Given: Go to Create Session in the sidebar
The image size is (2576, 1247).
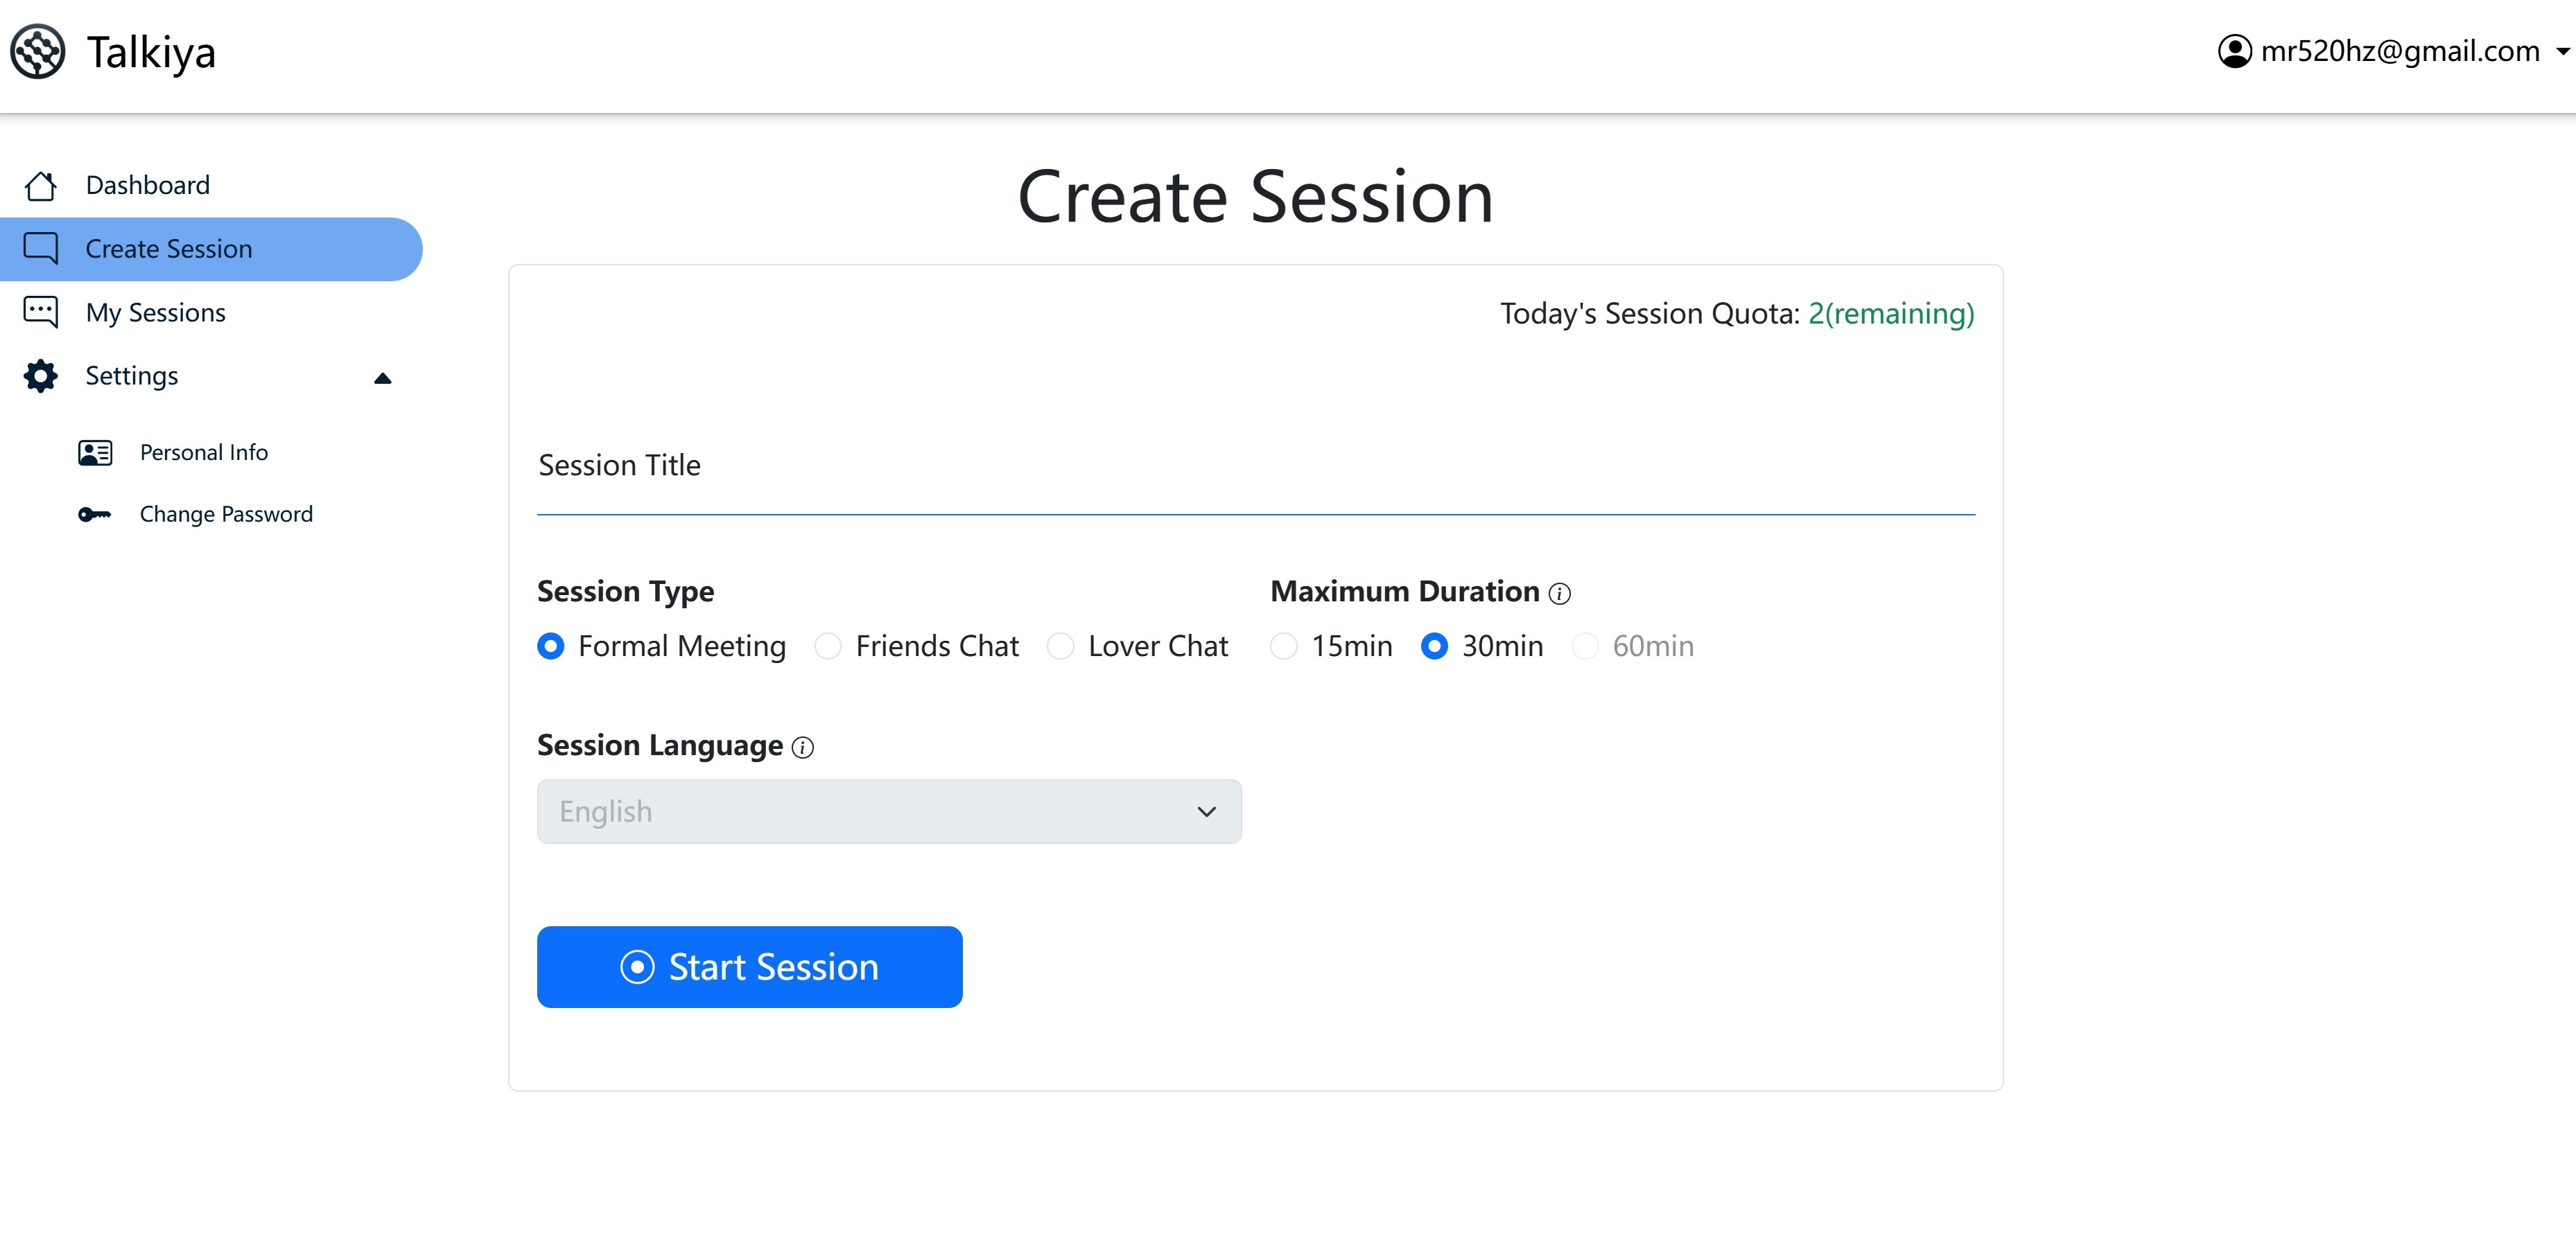Looking at the screenshot, I should pyautogui.click(x=168, y=249).
